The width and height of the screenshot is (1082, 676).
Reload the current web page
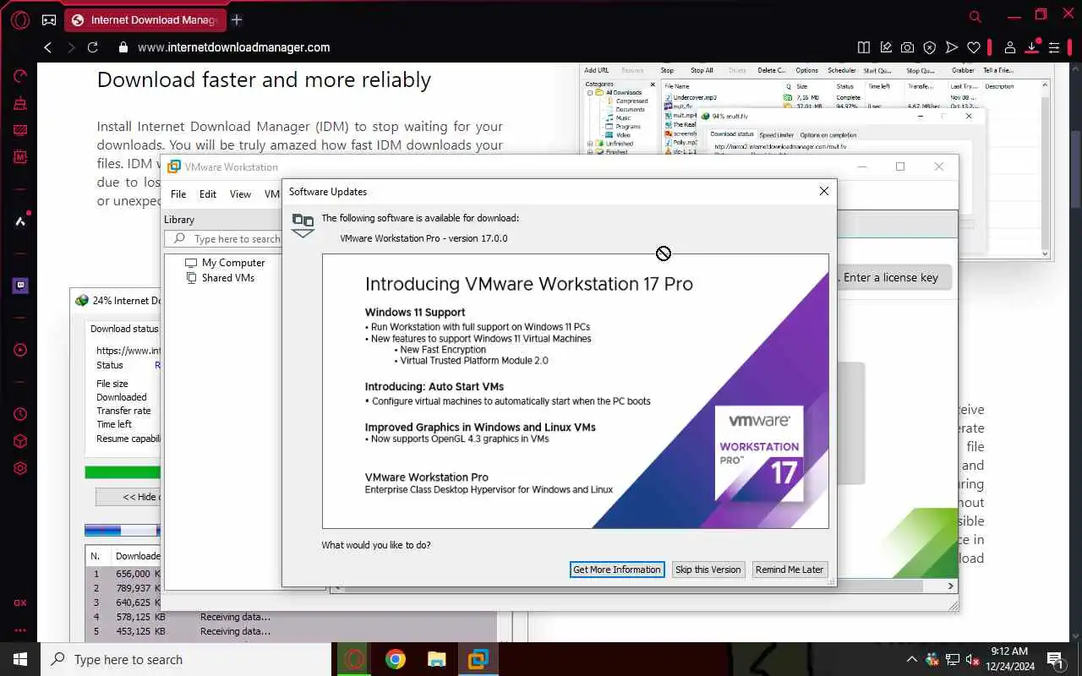tap(93, 48)
